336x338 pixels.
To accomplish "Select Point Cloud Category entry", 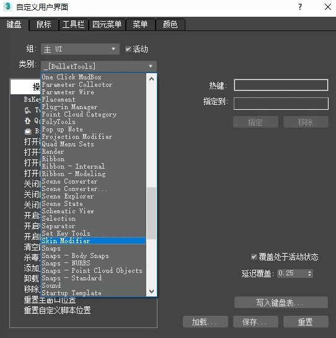I will coord(94,114).
